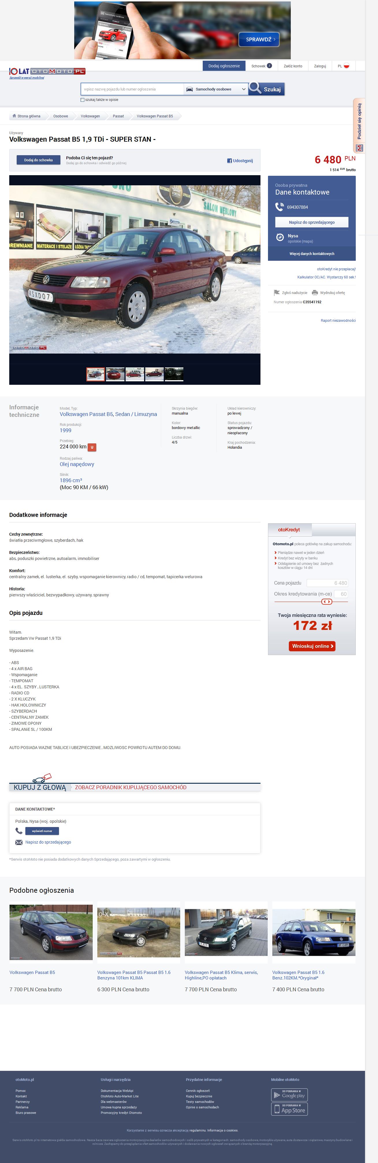
Task: Enable 'szukaj także w opisie' checkbox
Action: [x=82, y=100]
